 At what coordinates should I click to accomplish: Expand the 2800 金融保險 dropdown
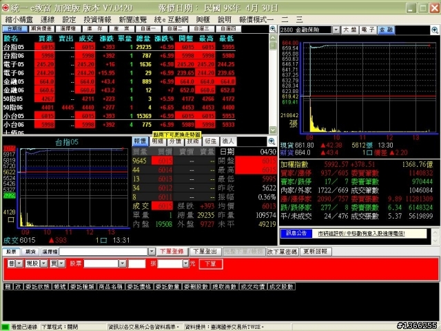coord(336,30)
